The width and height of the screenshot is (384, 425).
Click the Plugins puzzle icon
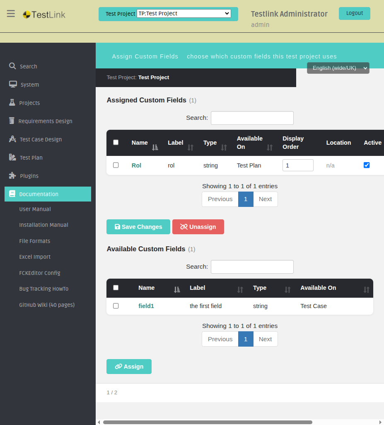(12, 176)
